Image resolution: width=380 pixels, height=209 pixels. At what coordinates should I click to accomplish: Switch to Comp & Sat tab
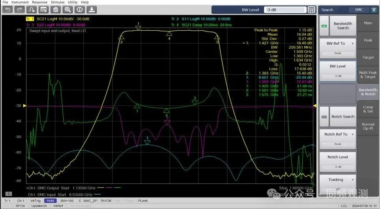(368, 109)
